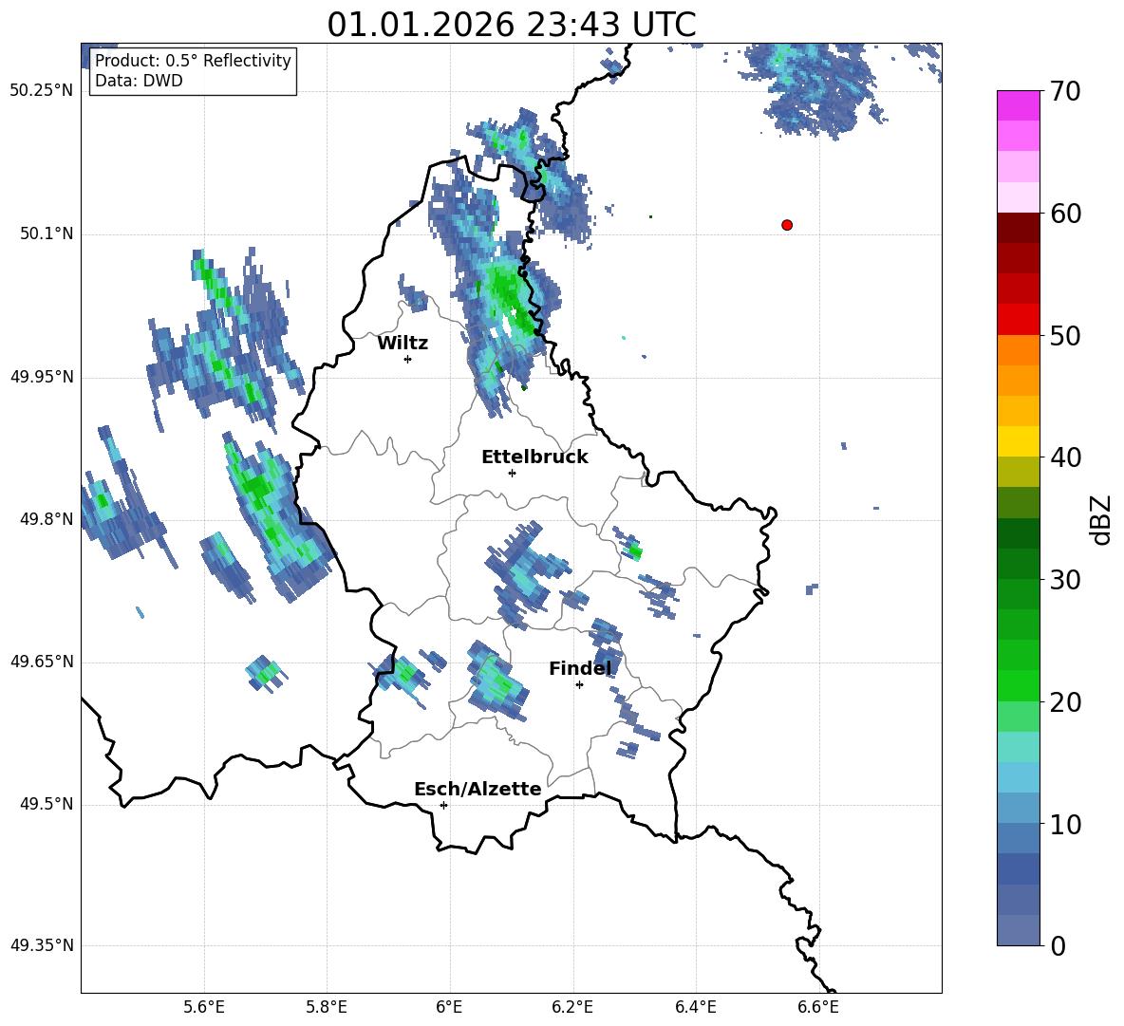The width and height of the screenshot is (1124, 1026).
Task: Click the 49.5°N latitude tick label
Action: click(46, 804)
